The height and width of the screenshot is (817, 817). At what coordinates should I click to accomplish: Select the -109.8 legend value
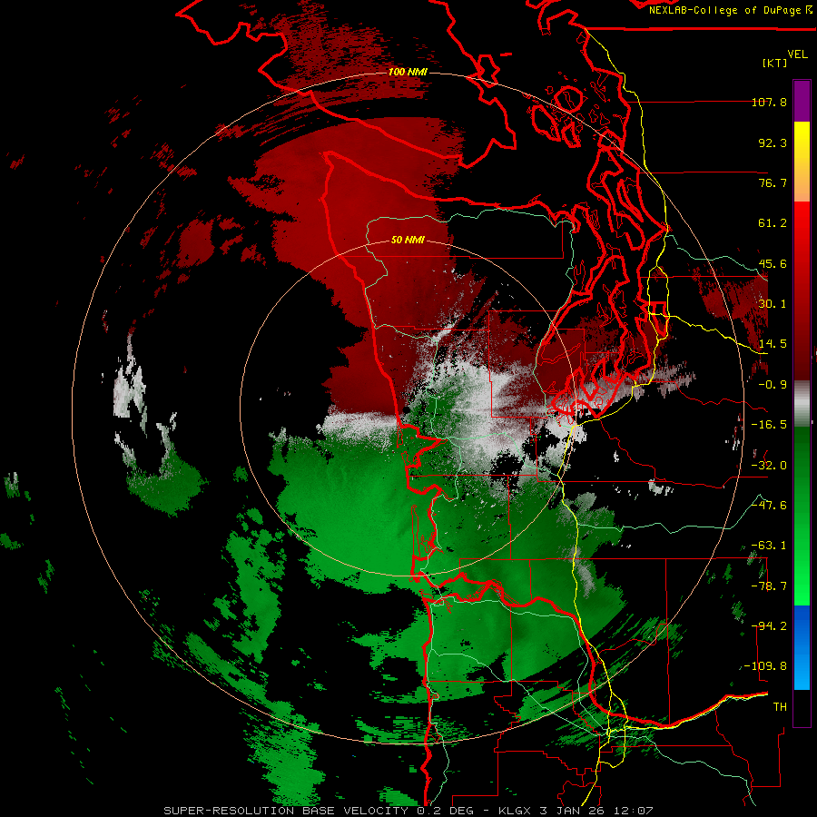(x=765, y=666)
